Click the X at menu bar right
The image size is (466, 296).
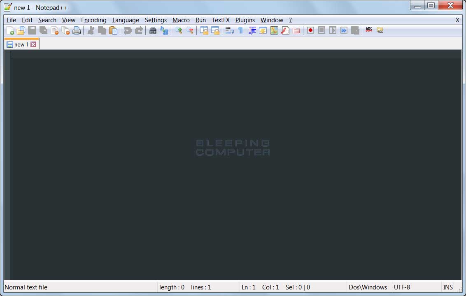pyautogui.click(x=457, y=20)
